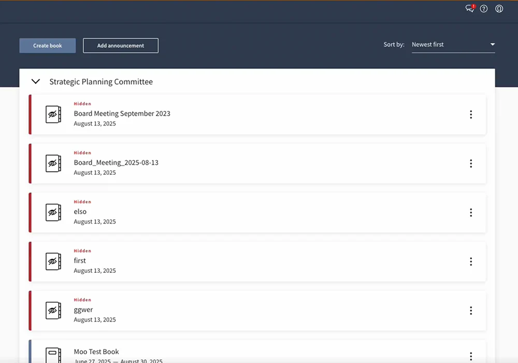Toggle visibility of the ggwer book
The image size is (518, 363).
(x=82, y=299)
